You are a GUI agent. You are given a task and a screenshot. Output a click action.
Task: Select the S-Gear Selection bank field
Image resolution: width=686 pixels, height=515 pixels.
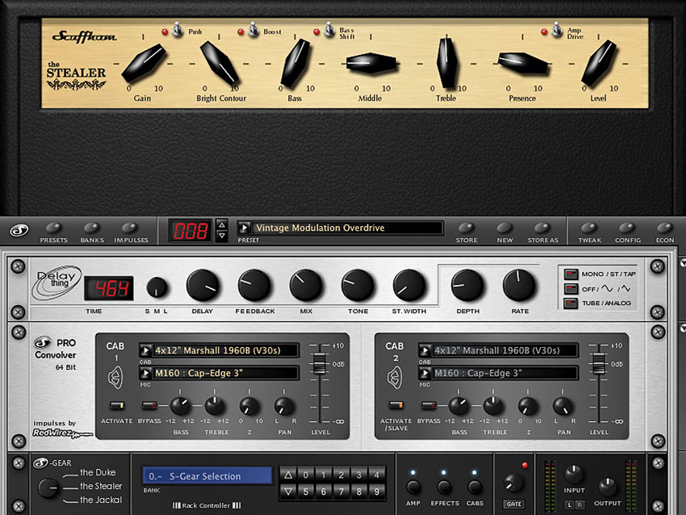point(207,476)
